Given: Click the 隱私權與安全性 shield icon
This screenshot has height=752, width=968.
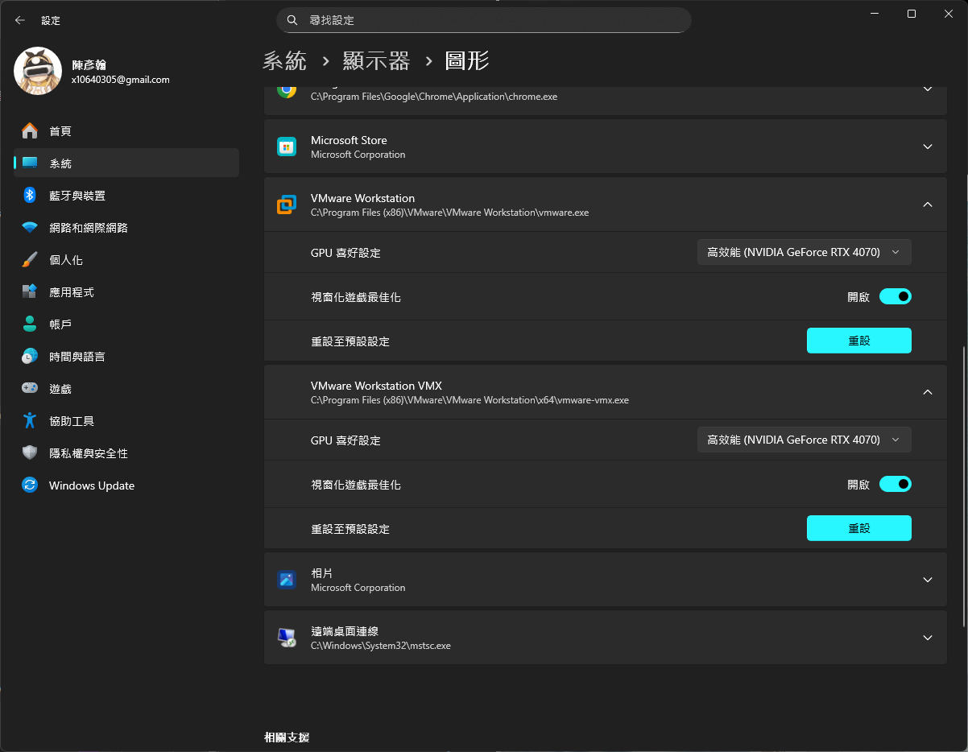Looking at the screenshot, I should click(30, 452).
